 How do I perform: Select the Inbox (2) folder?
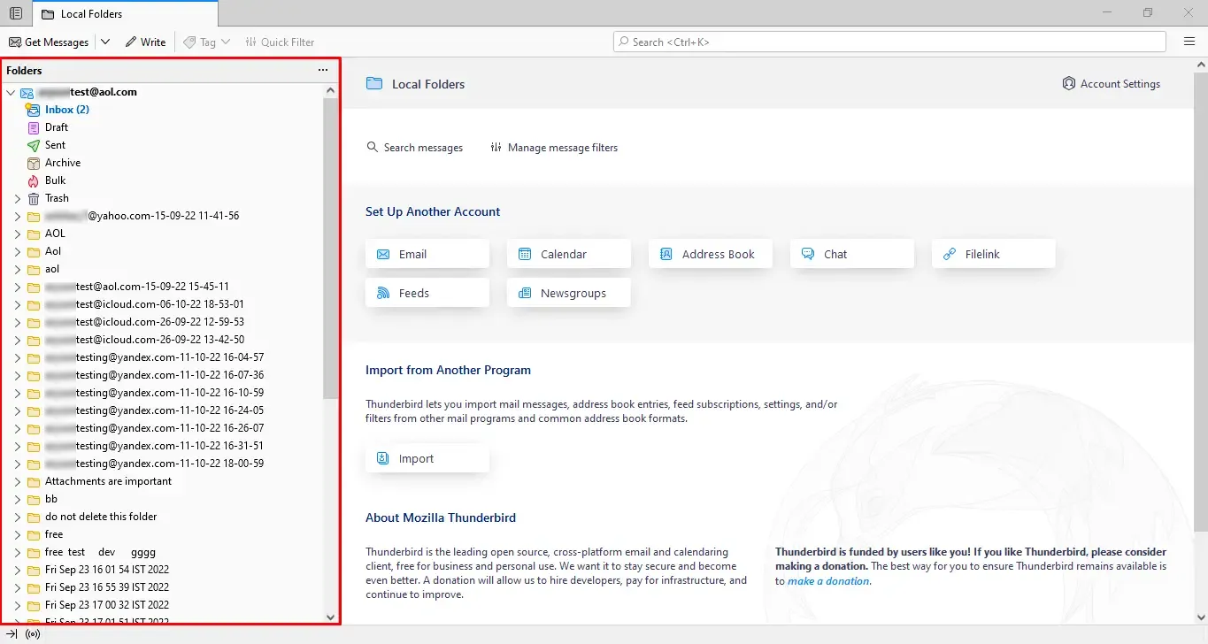67,110
